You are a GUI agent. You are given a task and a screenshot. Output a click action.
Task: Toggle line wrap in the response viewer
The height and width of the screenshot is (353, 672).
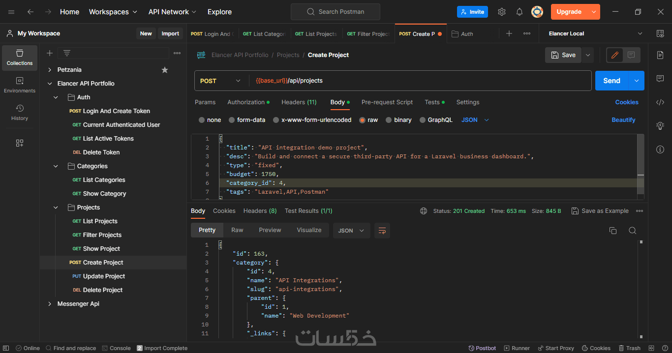(x=382, y=231)
